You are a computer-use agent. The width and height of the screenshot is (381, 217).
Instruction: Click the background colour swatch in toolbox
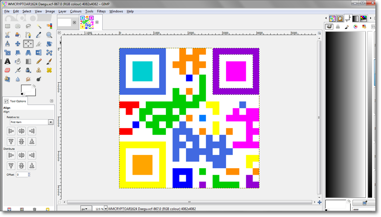pos(34,93)
